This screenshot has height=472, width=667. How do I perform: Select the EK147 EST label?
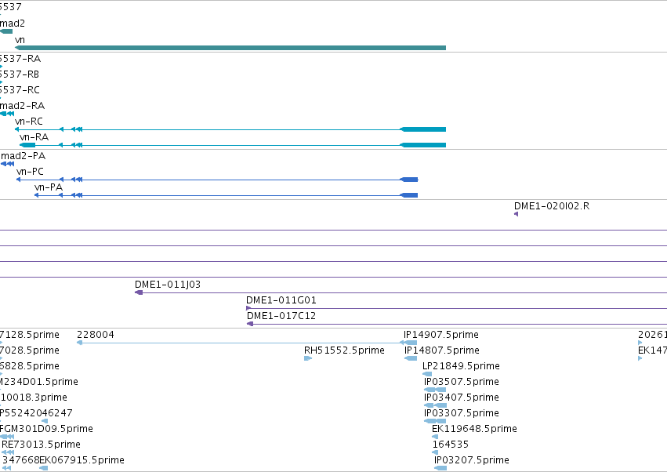pyautogui.click(x=653, y=350)
